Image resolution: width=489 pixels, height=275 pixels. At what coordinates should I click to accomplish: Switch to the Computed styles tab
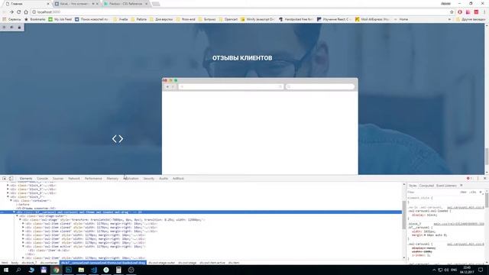click(426, 186)
